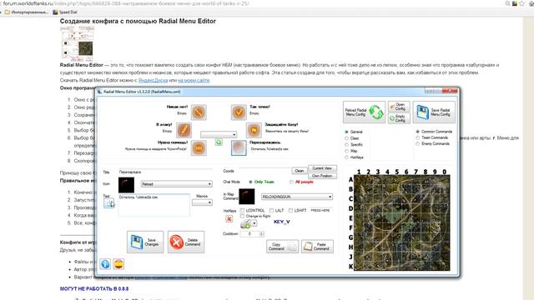Screen dimensions: 534x300
Task: Select the 'Перезаряжаюсь' reload command slot icon
Action: click(x=239, y=148)
